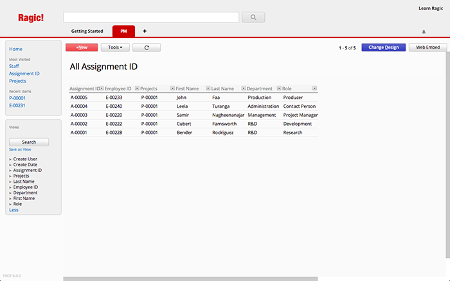The height and width of the screenshot is (281, 450).
Task: Click role Producer cell
Action: click(293, 98)
